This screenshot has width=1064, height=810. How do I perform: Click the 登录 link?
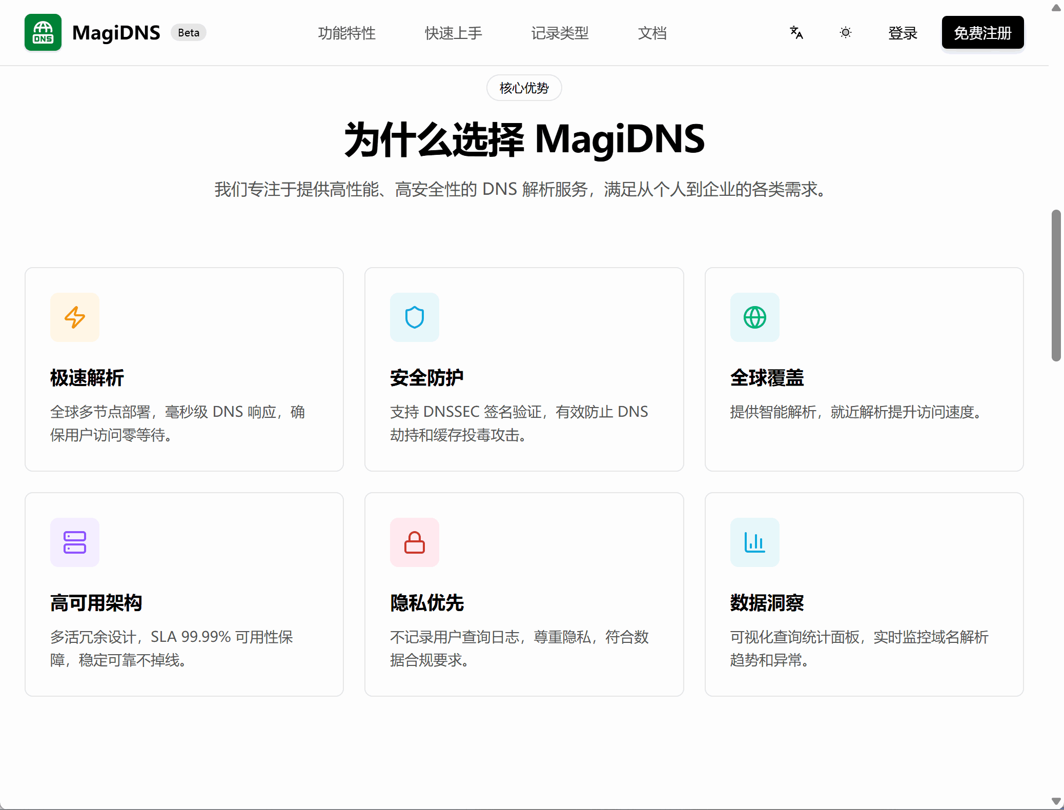[x=903, y=32]
